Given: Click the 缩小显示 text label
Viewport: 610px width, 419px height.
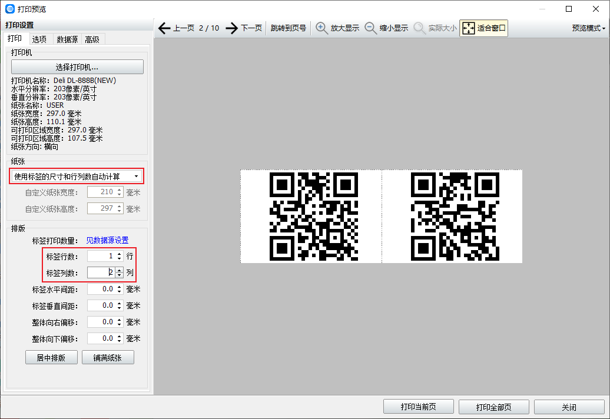Looking at the screenshot, I should tap(394, 28).
